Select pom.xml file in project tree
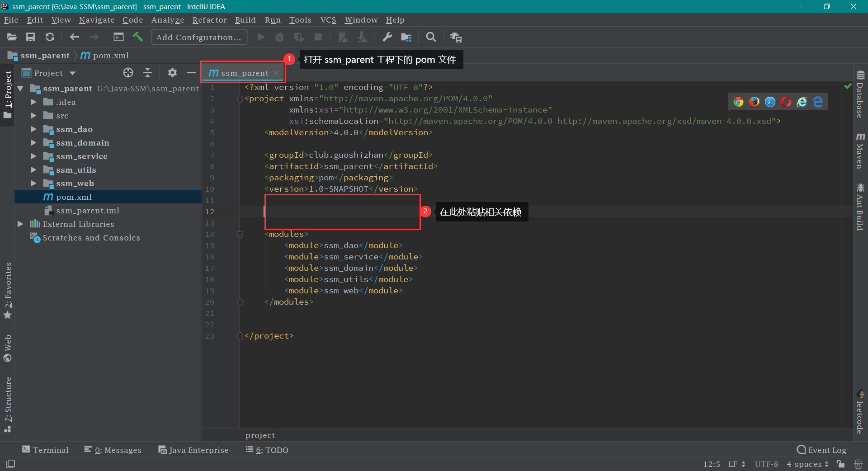Image resolution: width=868 pixels, height=471 pixels. 74,197
